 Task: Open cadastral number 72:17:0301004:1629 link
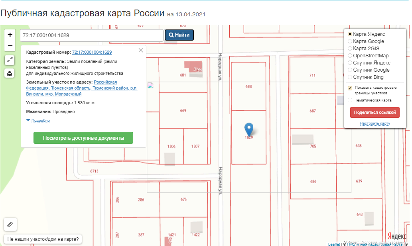[92, 52]
